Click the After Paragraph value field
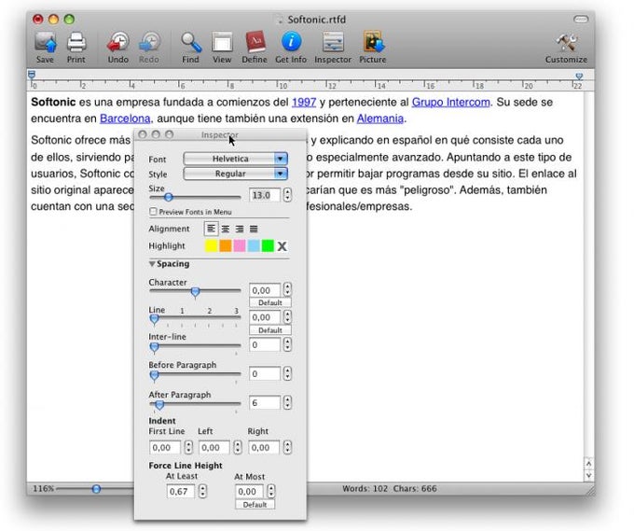This screenshot has width=634, height=531. 265,403
